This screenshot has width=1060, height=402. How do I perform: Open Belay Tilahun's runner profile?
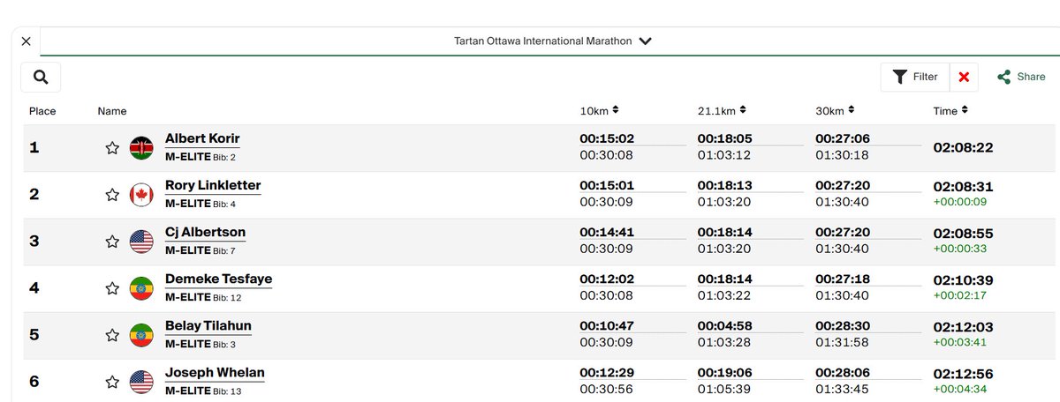pos(208,326)
